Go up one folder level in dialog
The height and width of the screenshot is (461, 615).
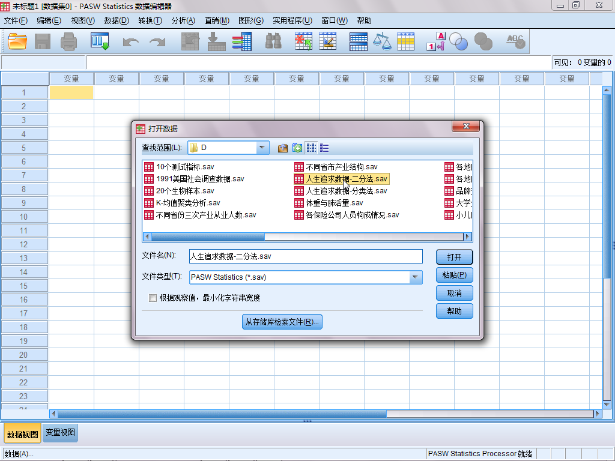click(283, 148)
